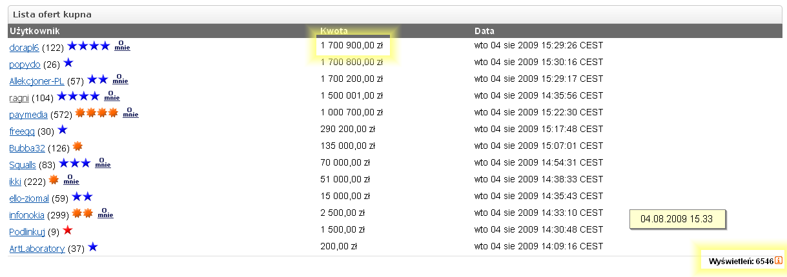Open the "O mnie" icon next to Squalls
This screenshot has height=277, width=787.
pyautogui.click(x=103, y=164)
